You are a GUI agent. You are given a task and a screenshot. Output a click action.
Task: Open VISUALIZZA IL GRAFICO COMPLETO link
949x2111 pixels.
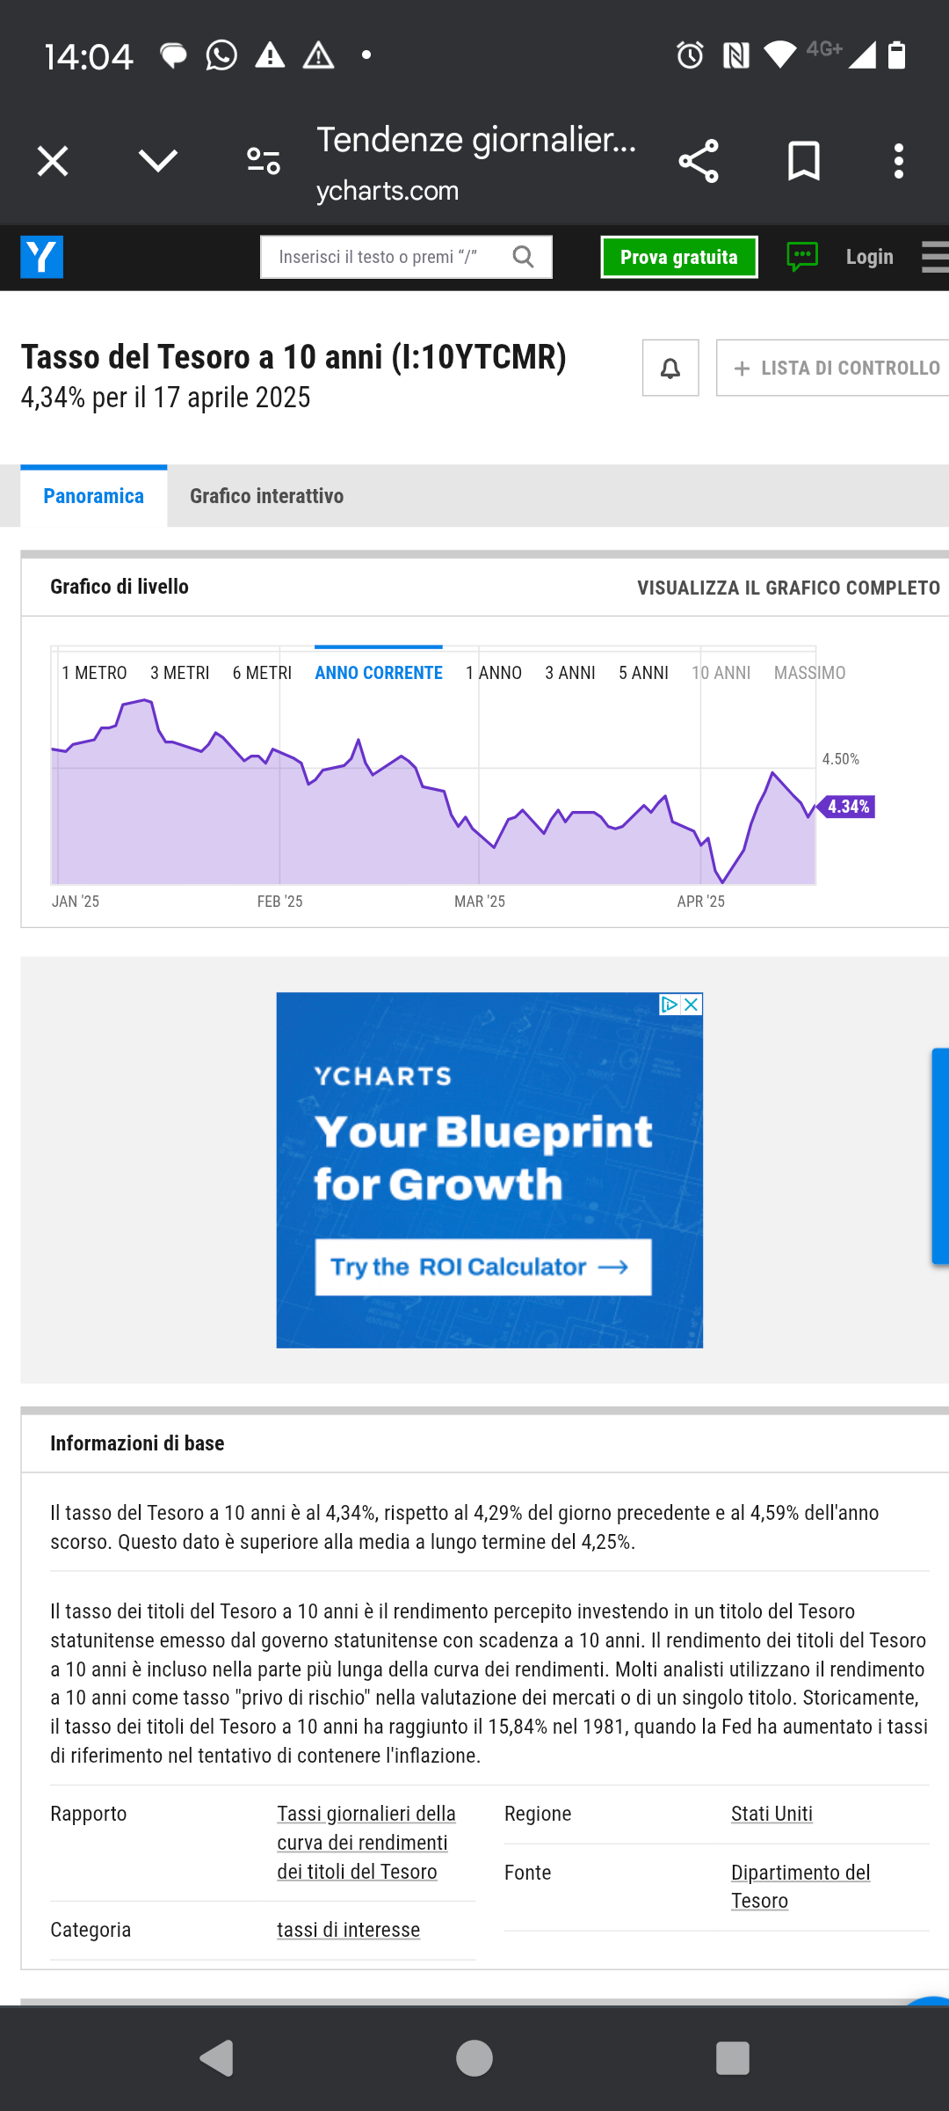(788, 588)
